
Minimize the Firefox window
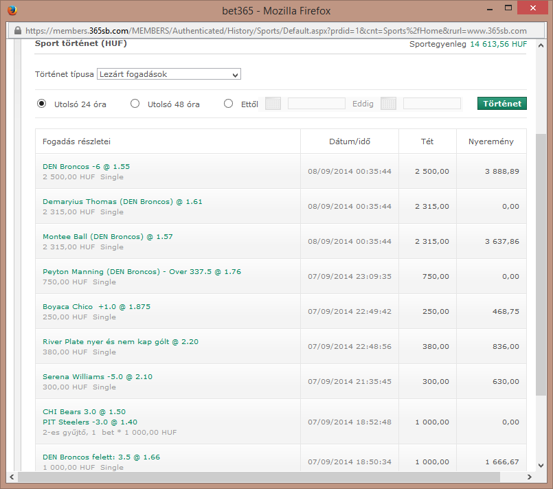point(490,9)
